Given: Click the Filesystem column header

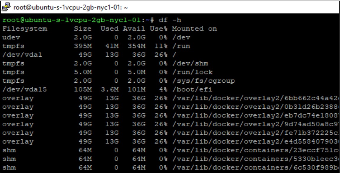Looking at the screenshot, I should [x=25, y=29].
